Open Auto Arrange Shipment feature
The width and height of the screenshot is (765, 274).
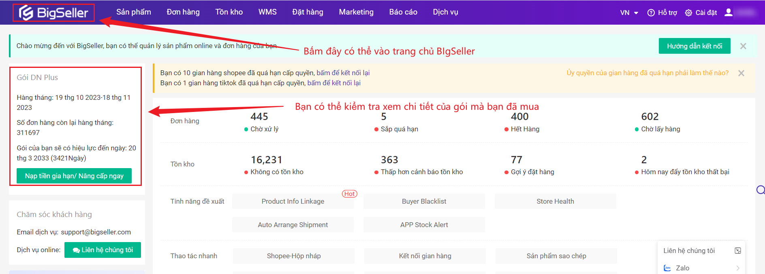(x=293, y=225)
